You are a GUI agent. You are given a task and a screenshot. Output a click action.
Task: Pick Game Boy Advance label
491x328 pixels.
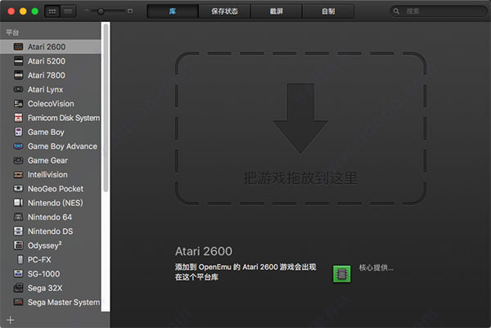pos(62,146)
